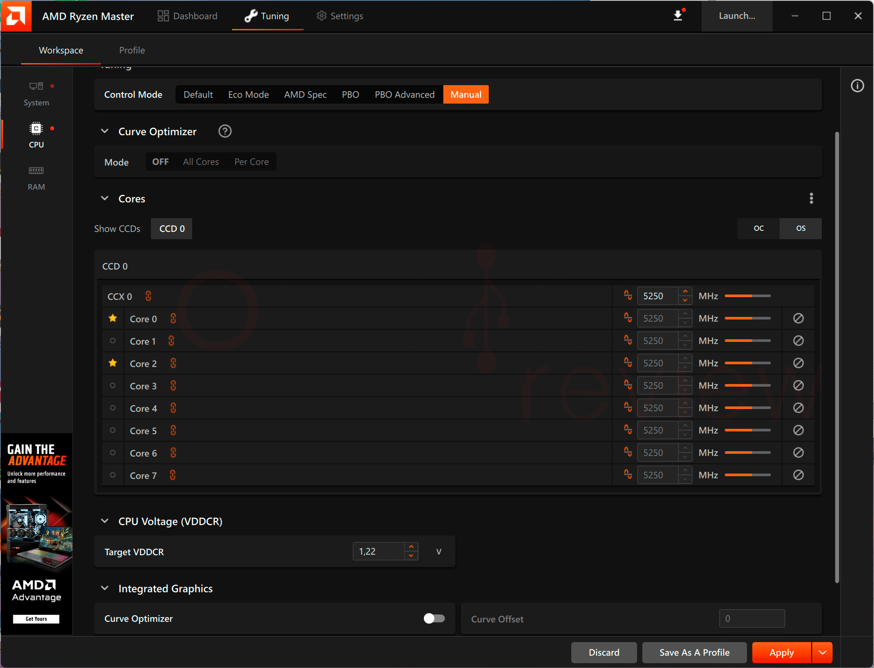
Task: Collapse the Curve Optimizer section
Action: [105, 131]
